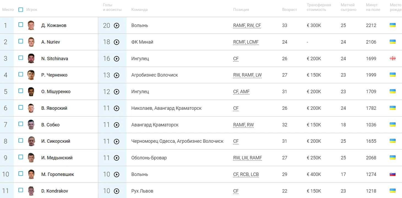The image size is (402, 198).
Task: Click play icon in О. Мішуренко's row
Action: coord(116,92)
